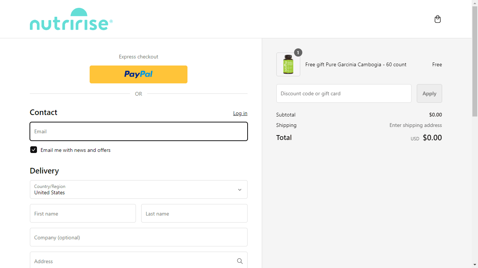The height and width of the screenshot is (268, 478).
Task: Open the shopping bag cart icon
Action: (438, 19)
